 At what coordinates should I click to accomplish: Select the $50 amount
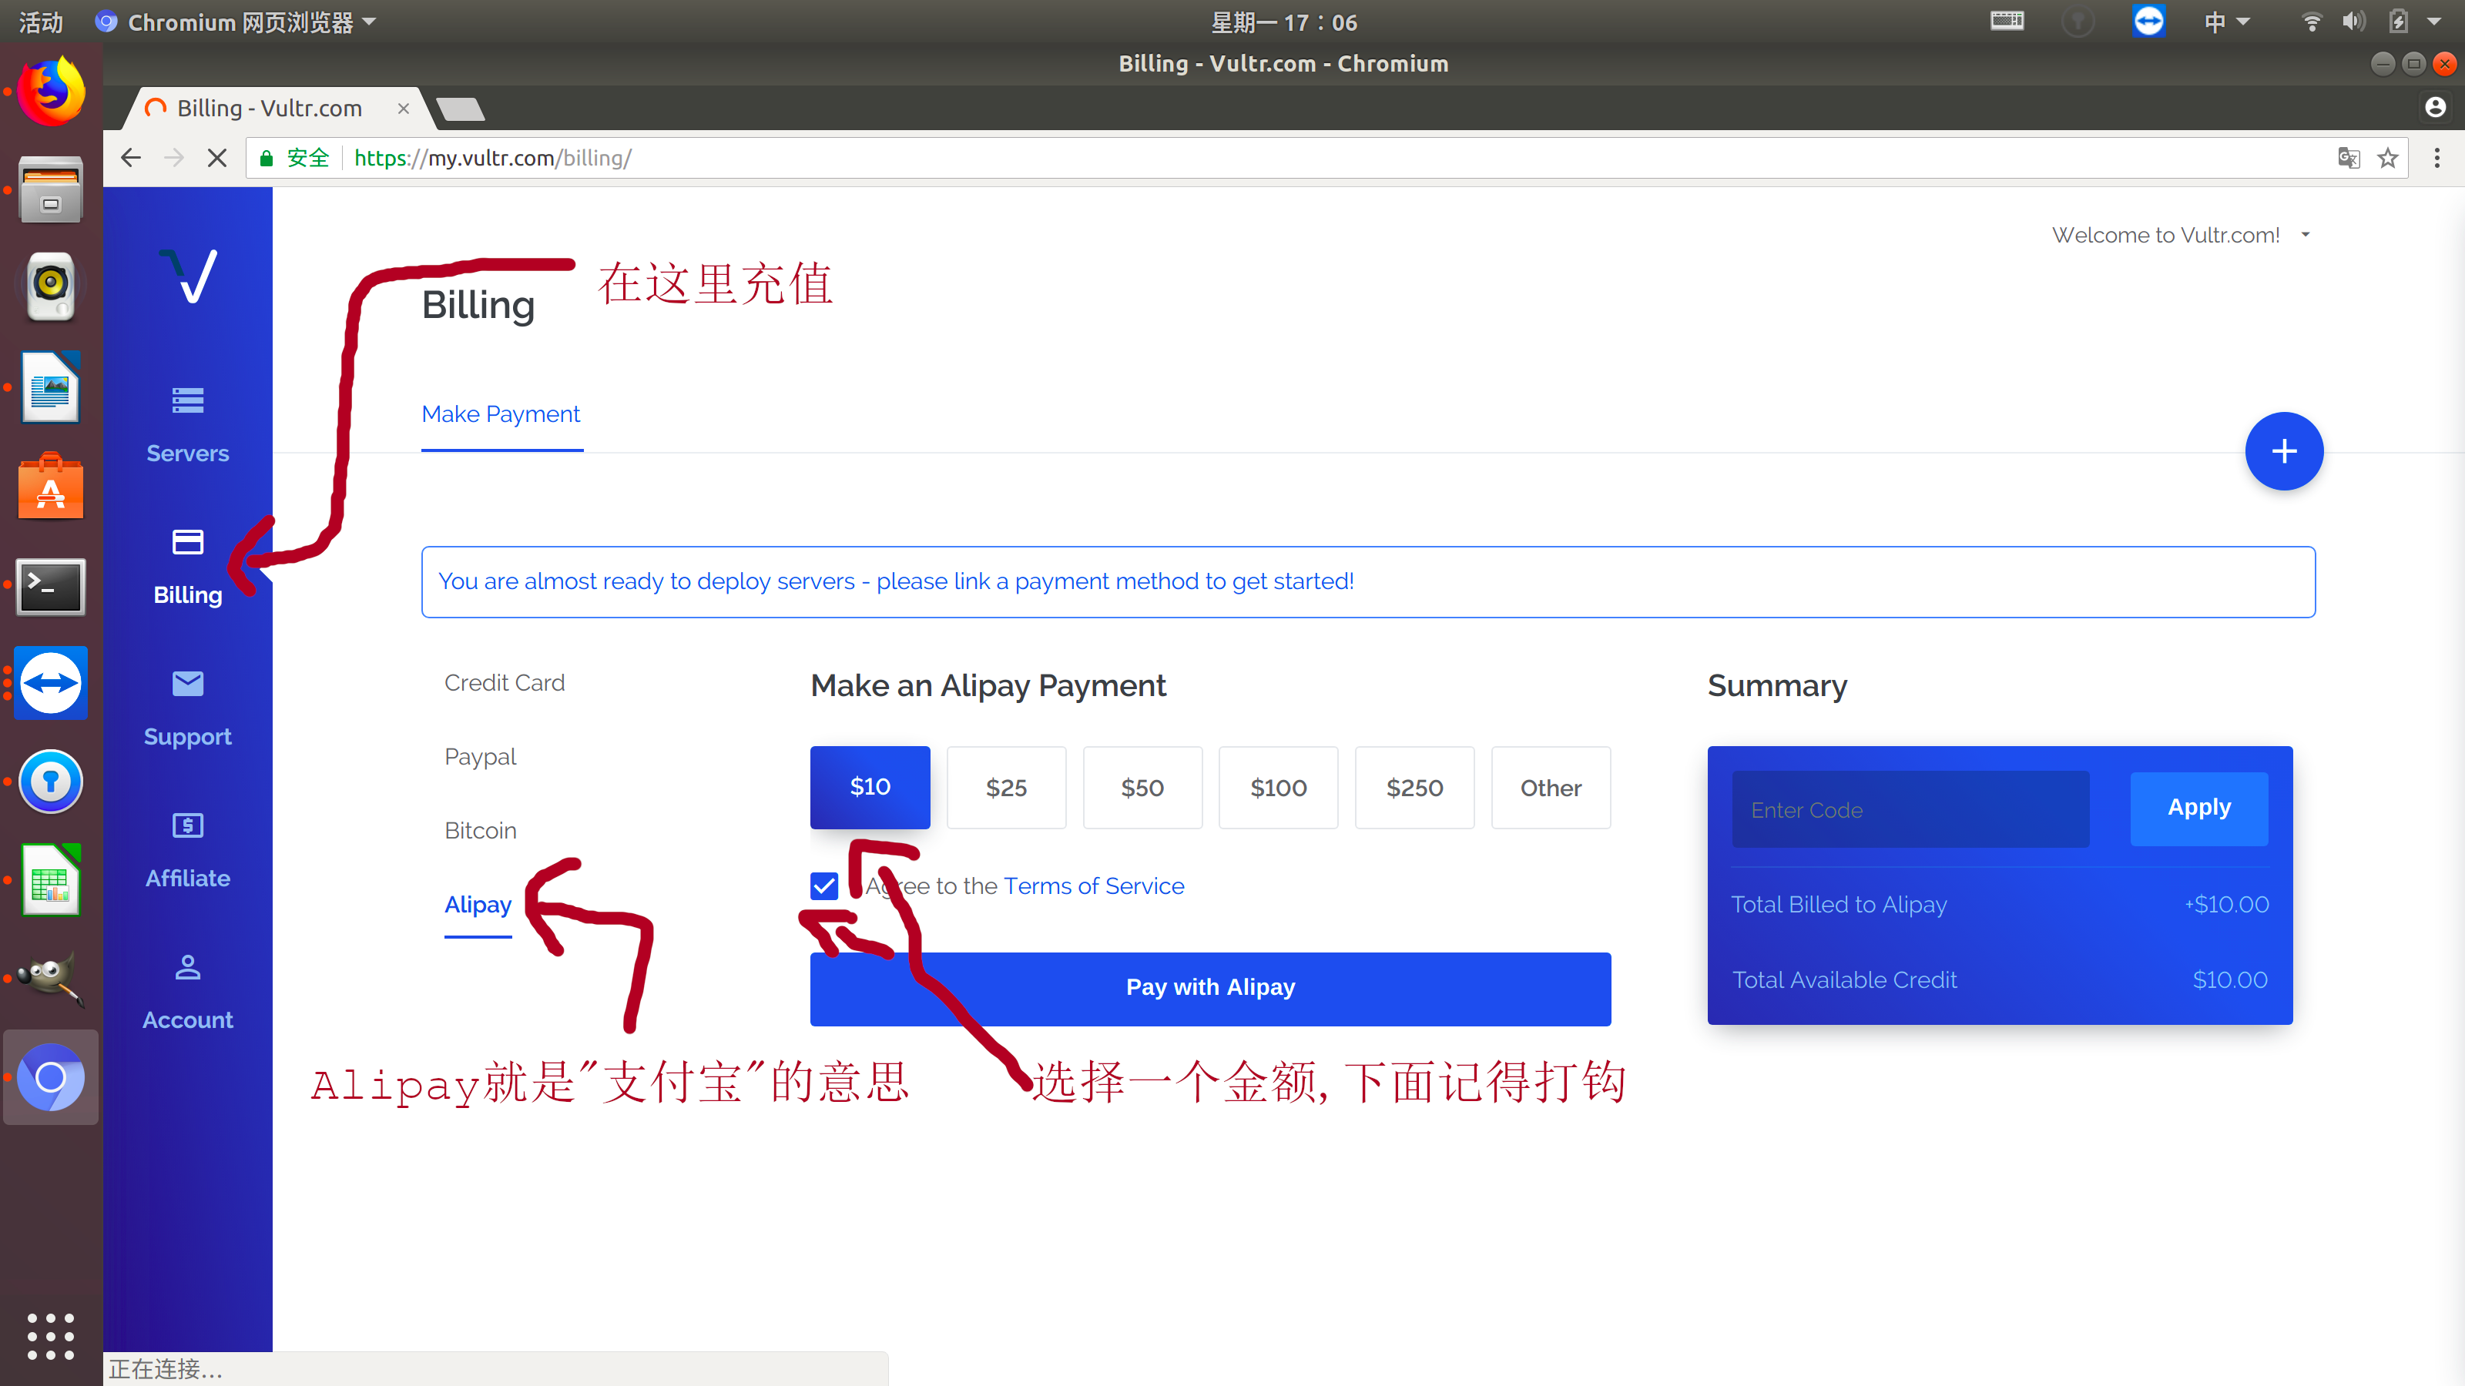coord(1142,787)
